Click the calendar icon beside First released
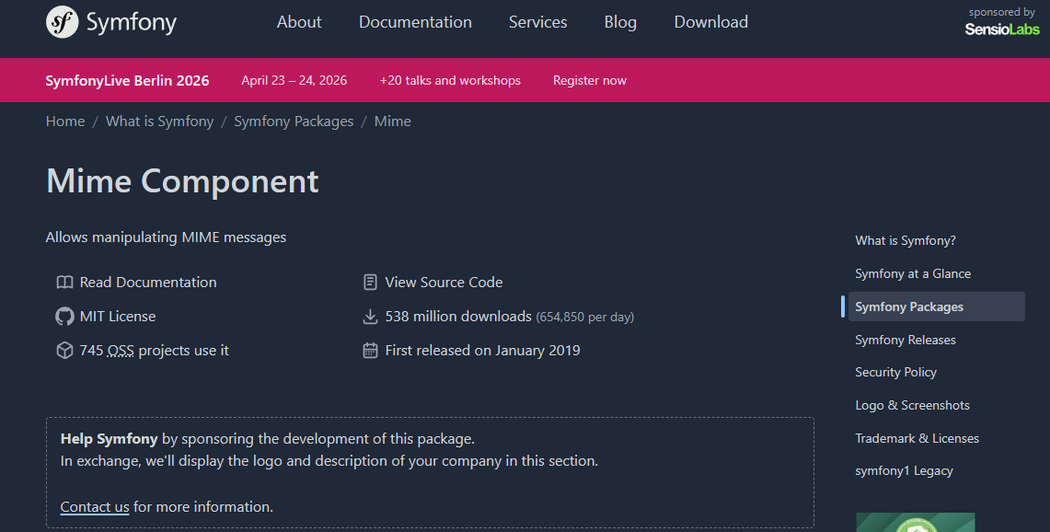1050x532 pixels. click(x=370, y=351)
